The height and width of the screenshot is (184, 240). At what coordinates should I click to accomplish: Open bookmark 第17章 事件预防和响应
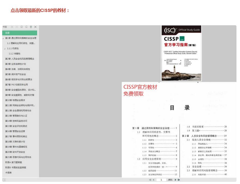[x=16, y=137]
